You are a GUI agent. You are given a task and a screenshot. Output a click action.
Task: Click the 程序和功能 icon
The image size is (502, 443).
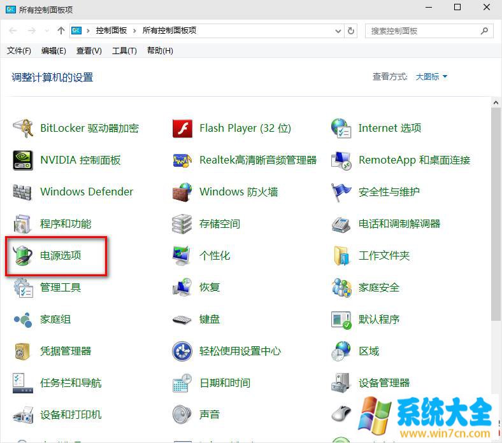click(22, 224)
